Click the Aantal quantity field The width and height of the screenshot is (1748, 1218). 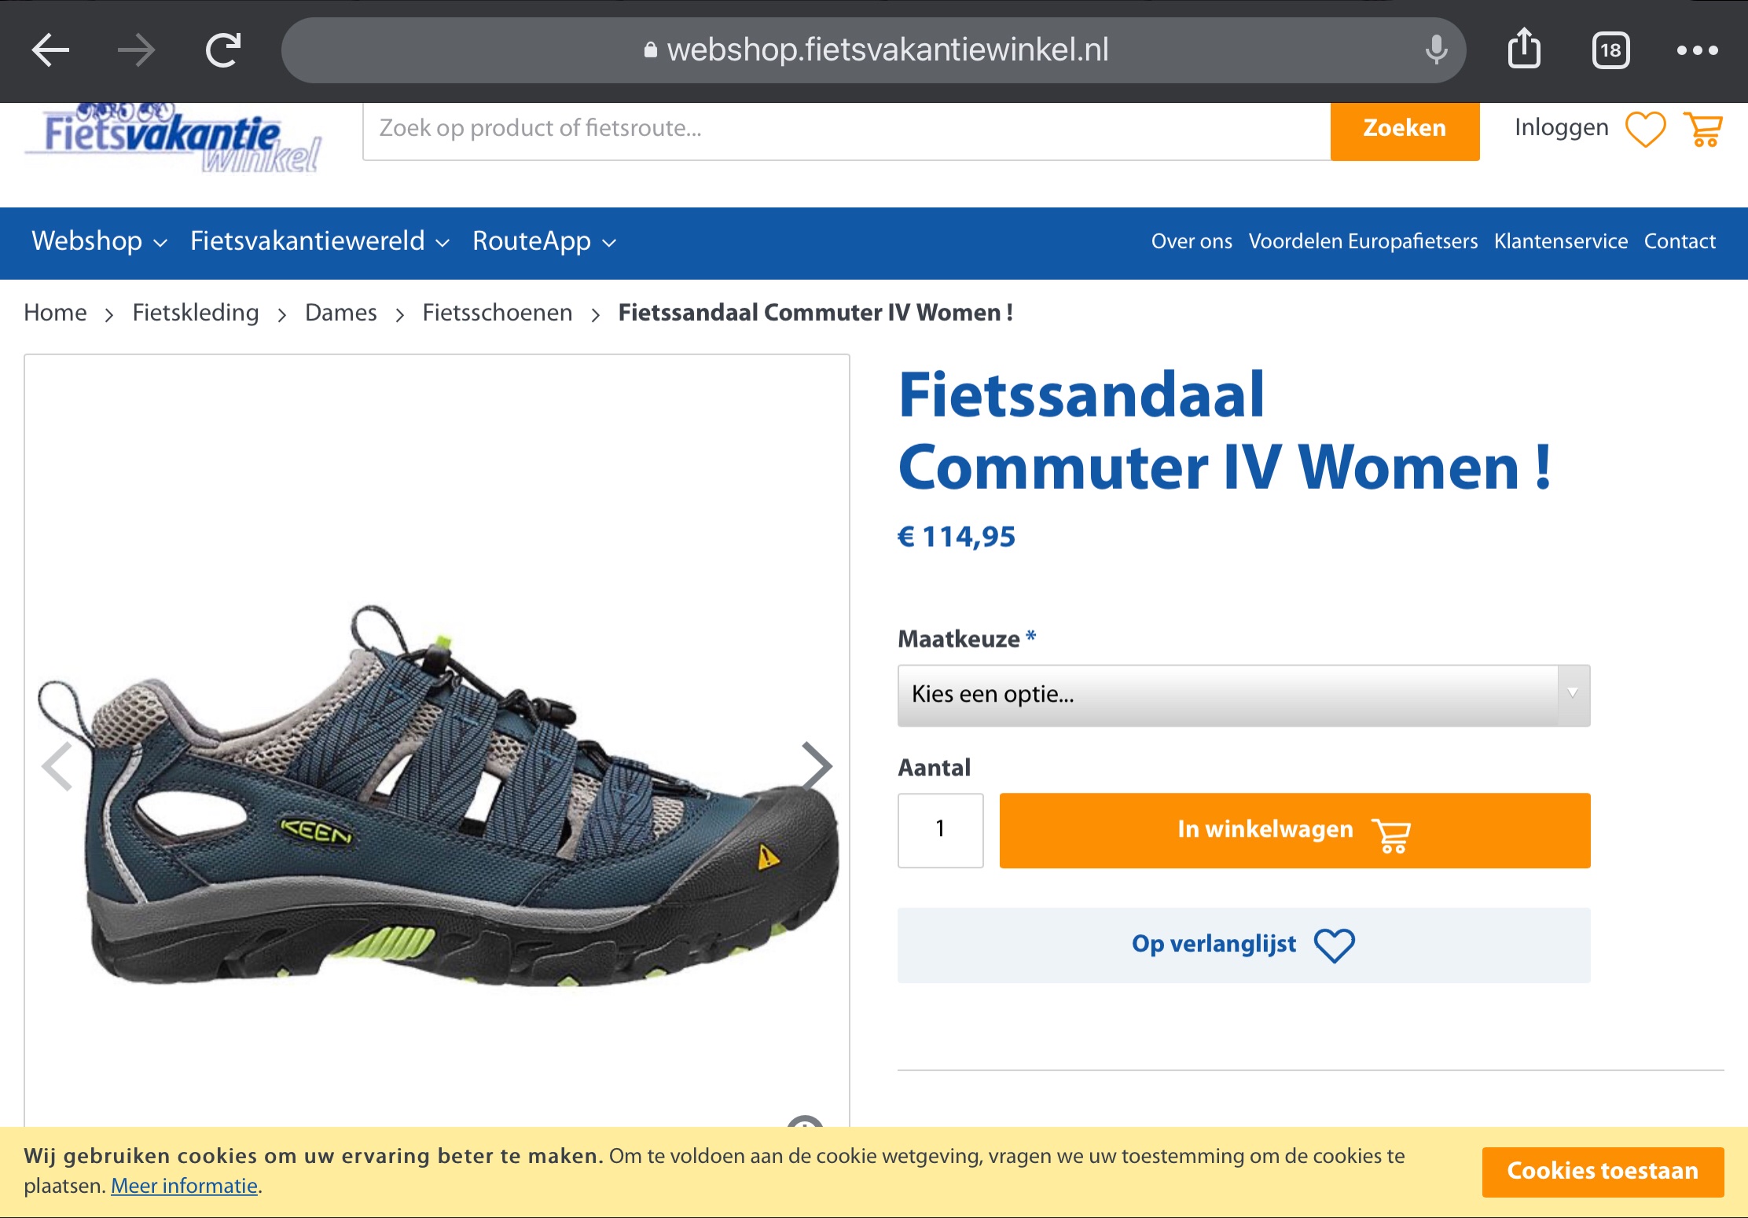(940, 831)
